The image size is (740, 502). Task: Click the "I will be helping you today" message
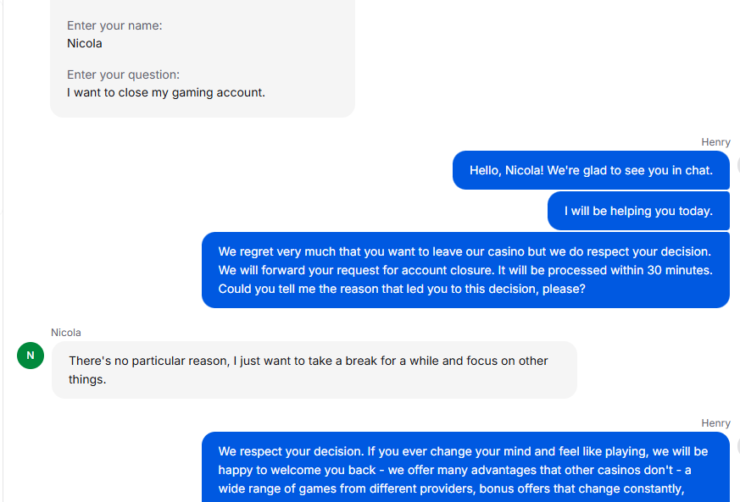[638, 211]
